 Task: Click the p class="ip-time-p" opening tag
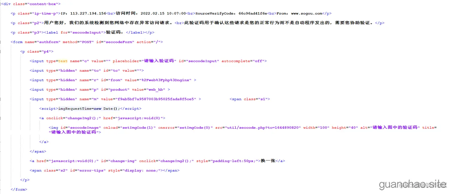(x=36, y=13)
